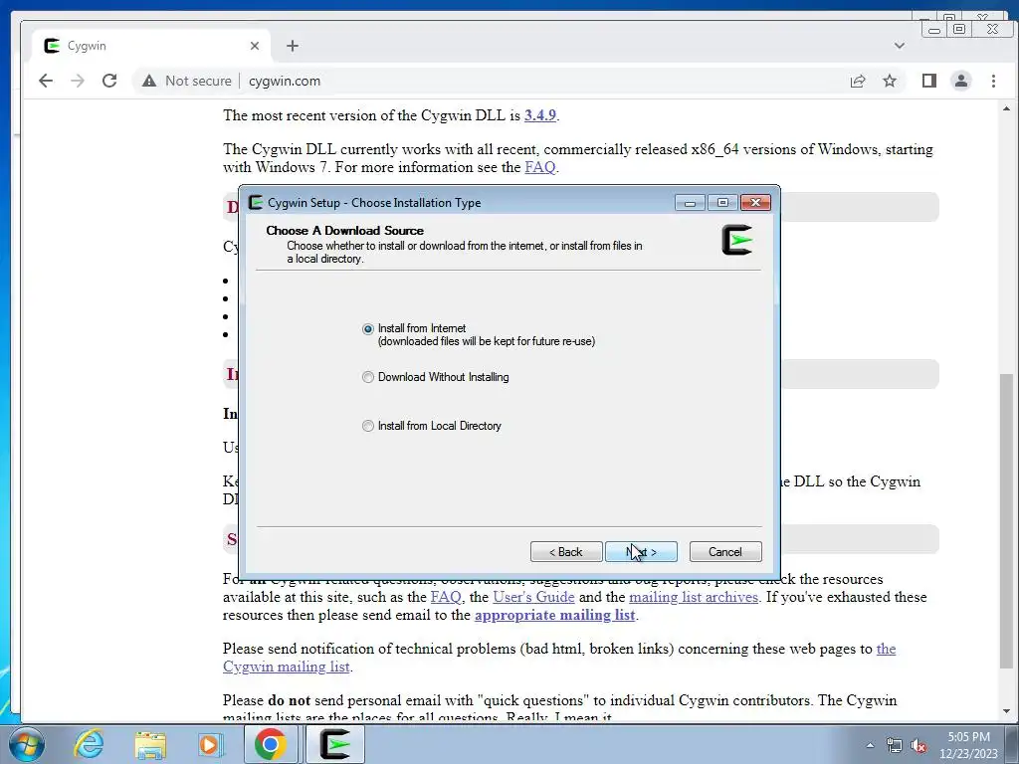The height and width of the screenshot is (764, 1019).
Task: Open the mailing list archives link
Action: [x=694, y=597]
